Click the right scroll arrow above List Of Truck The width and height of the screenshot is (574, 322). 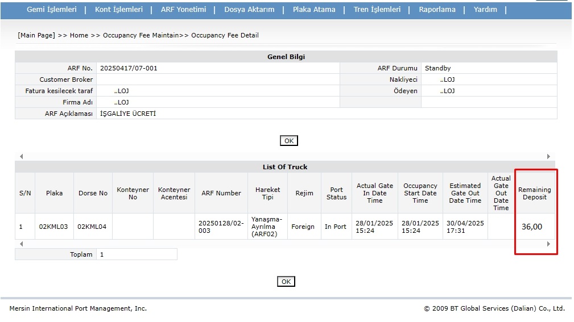coord(549,157)
